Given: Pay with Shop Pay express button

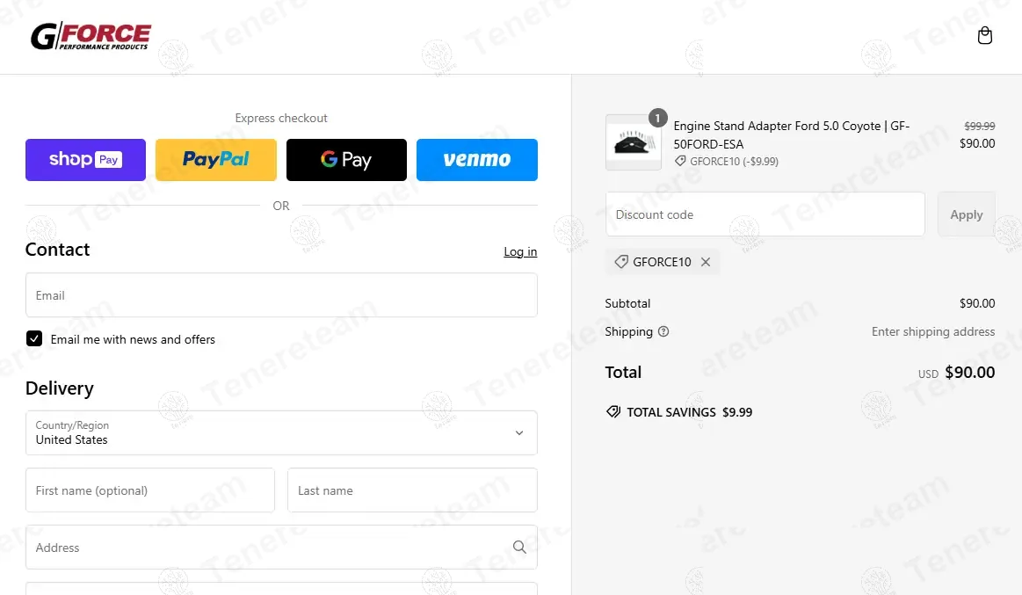Looking at the screenshot, I should 85,160.
